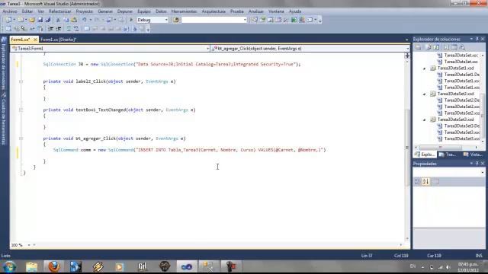Toggle auto-hide pin on Explorador de soluciones

(477, 39)
